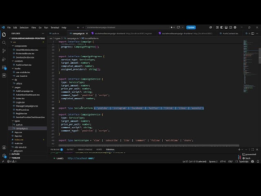Open new terminal profile dropdown arrow
The width and height of the screenshot is (261, 196).
coord(242,149)
